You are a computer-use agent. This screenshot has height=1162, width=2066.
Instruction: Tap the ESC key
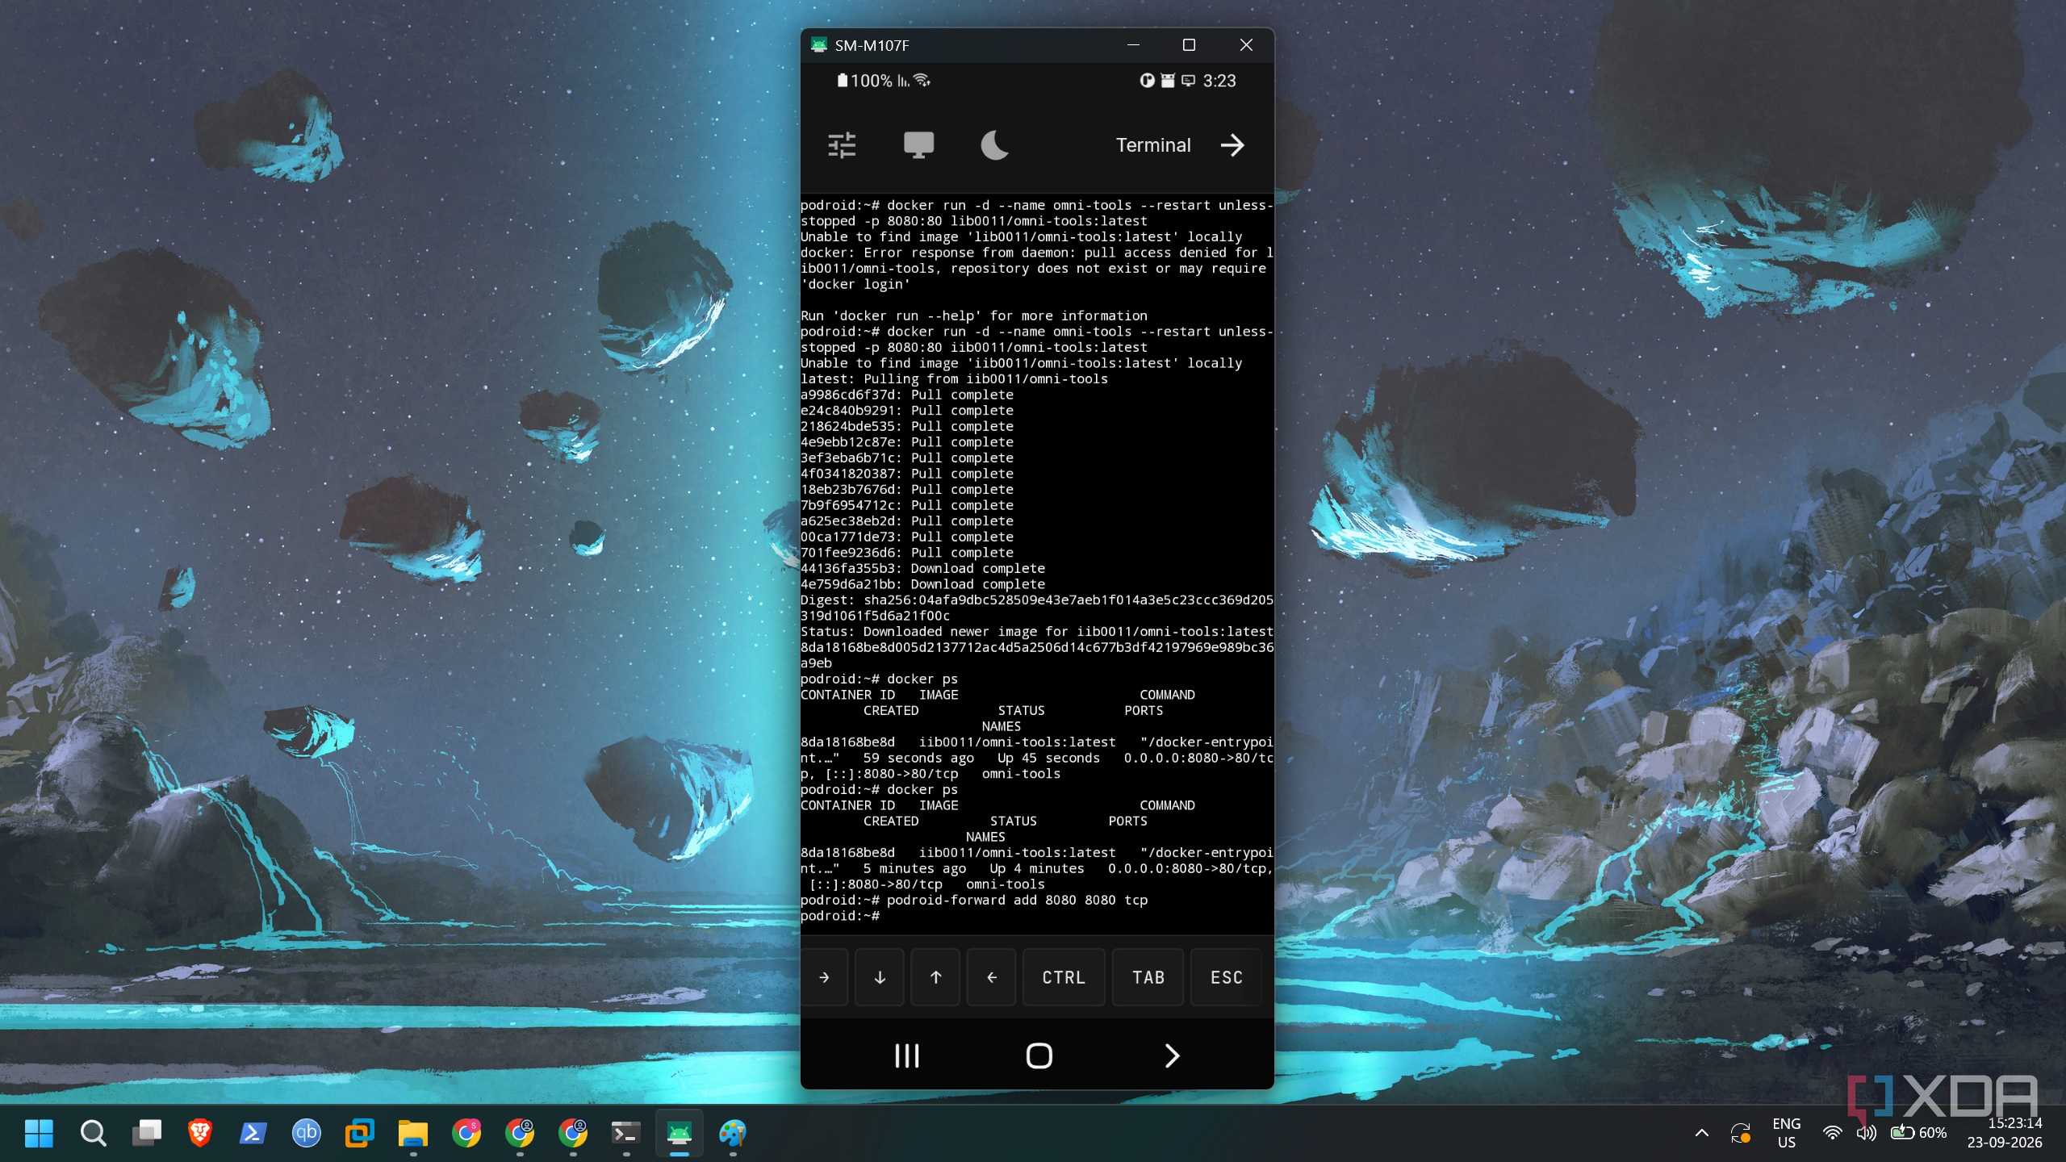point(1227,977)
